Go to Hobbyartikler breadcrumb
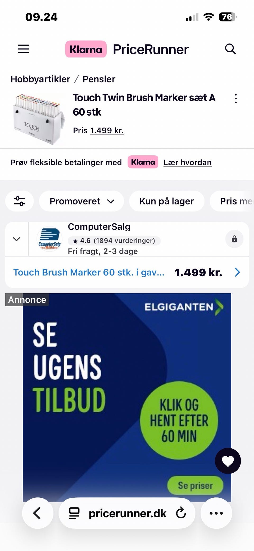The width and height of the screenshot is (254, 551). point(40,79)
